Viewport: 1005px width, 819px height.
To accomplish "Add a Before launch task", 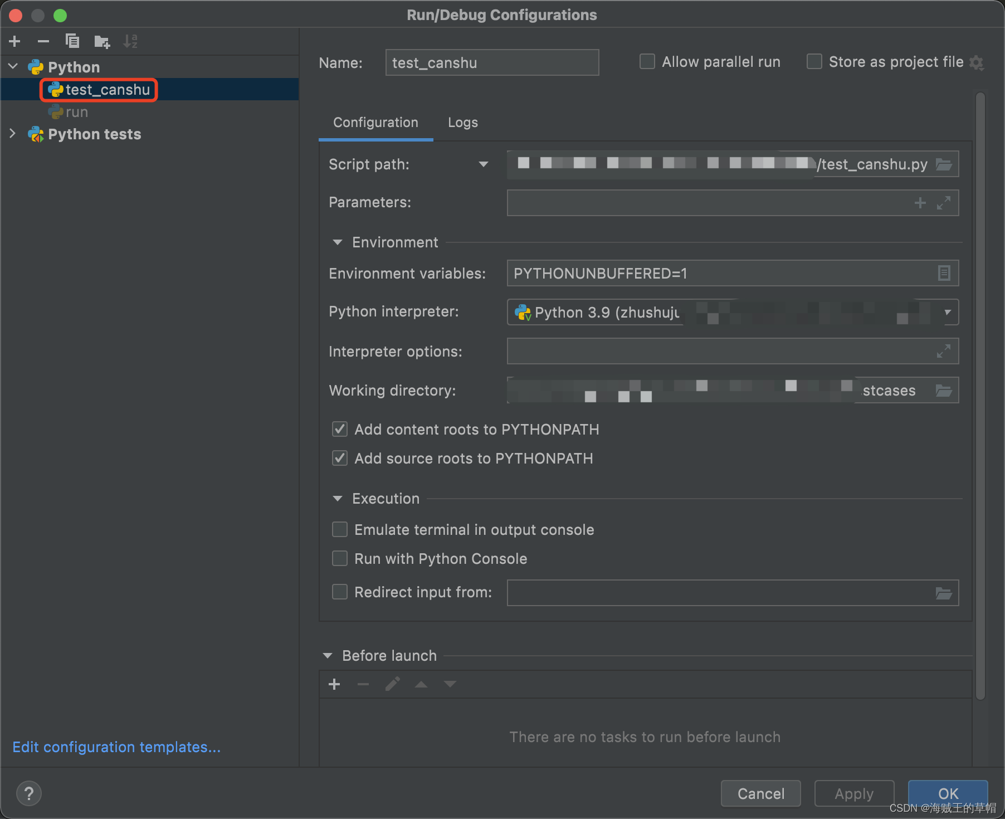I will (334, 684).
